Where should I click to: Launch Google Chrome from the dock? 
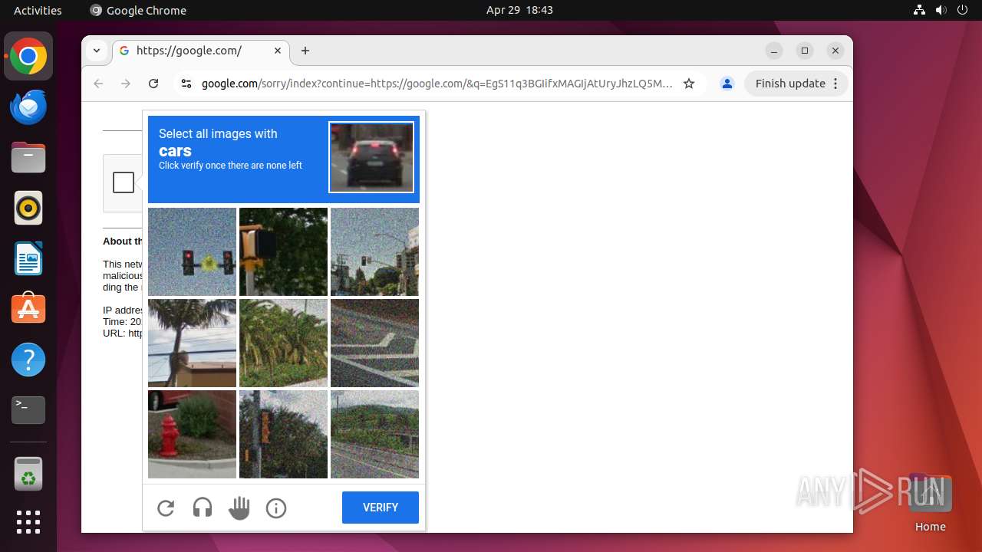(x=28, y=56)
